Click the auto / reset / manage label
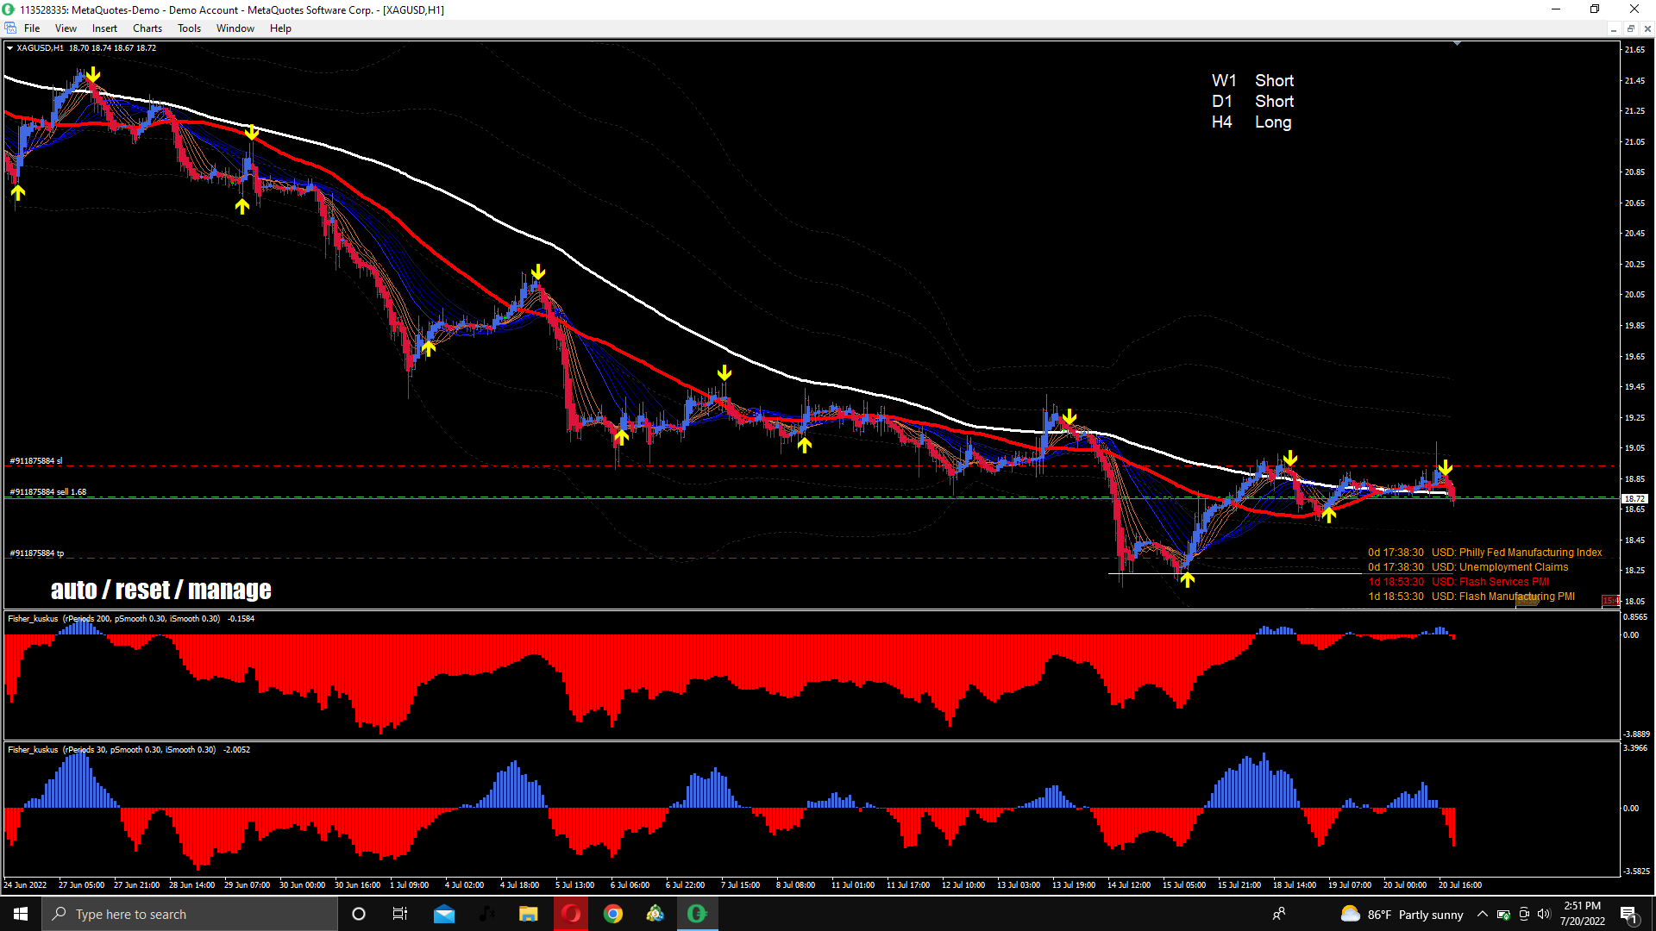 click(x=161, y=590)
